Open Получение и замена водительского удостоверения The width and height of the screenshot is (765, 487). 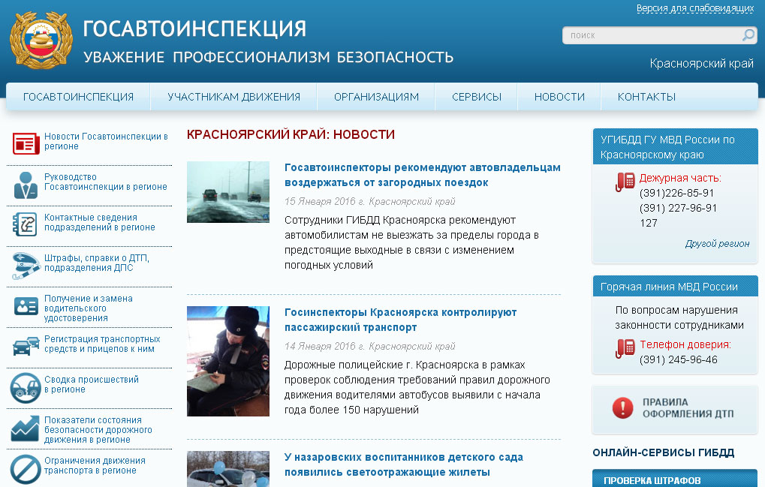click(89, 308)
